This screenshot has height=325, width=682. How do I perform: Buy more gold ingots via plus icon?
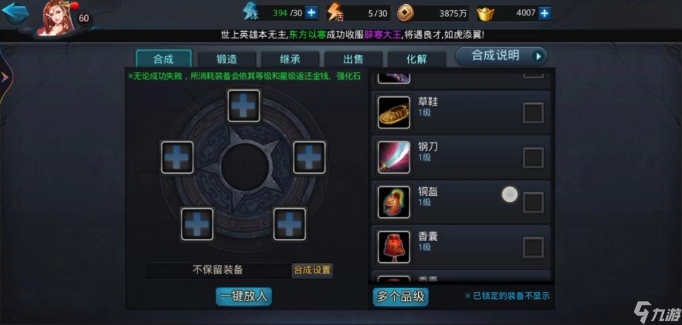point(545,13)
